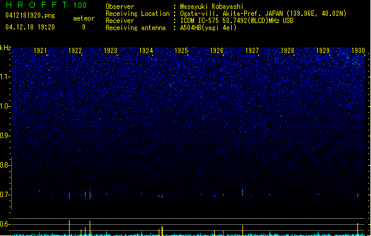The height and width of the screenshot is (236, 371).
Task: Click the Receiver label
Action: [x=120, y=21]
